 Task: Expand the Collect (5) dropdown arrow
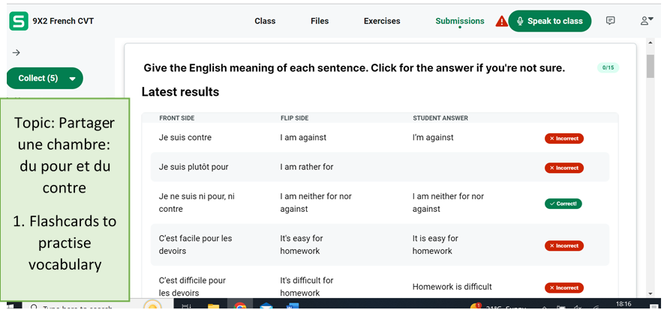coord(72,79)
